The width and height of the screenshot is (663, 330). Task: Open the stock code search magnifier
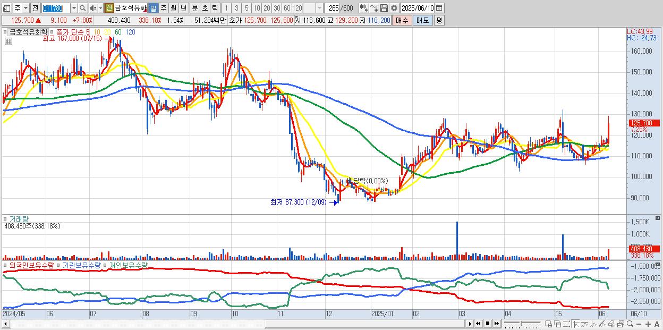[x=82, y=8]
